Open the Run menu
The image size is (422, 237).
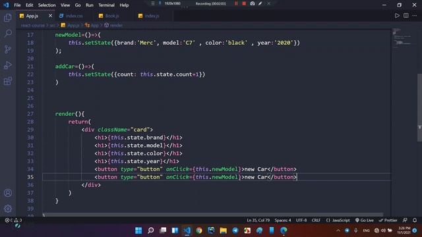click(90, 5)
